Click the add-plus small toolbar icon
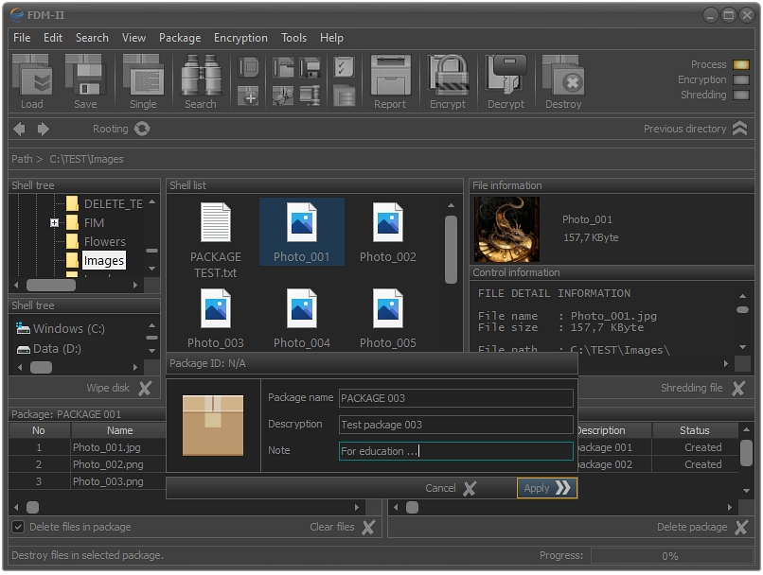The width and height of the screenshot is (763, 575). pyautogui.click(x=249, y=96)
